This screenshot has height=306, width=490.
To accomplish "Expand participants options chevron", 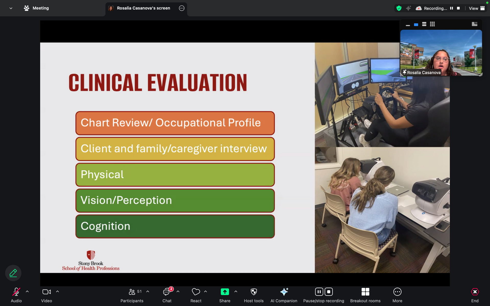I will [148, 291].
